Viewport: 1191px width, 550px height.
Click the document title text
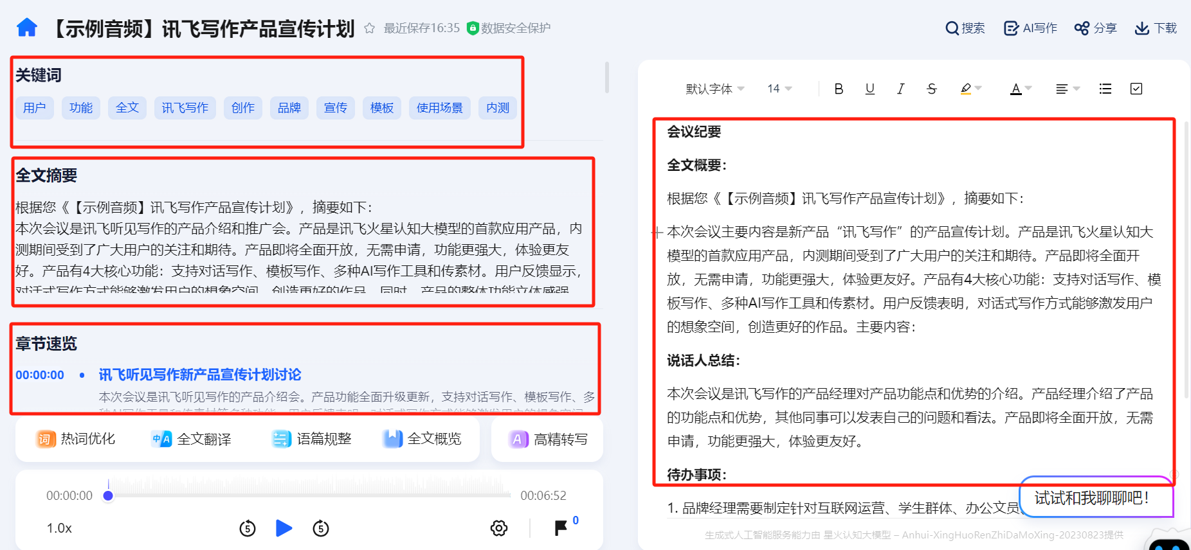(201, 28)
